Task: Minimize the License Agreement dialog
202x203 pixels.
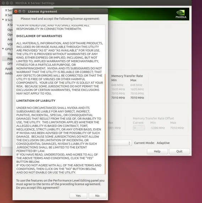Action: click(20, 11)
